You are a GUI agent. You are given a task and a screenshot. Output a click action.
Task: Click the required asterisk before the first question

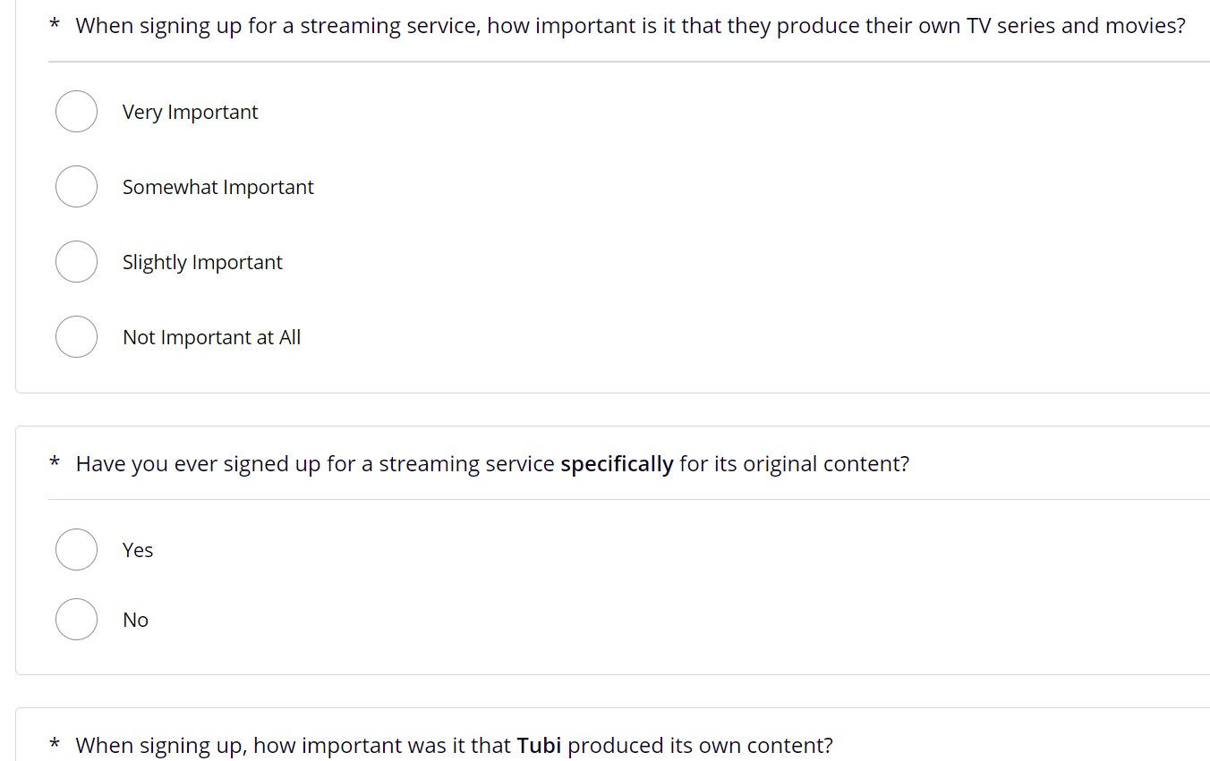coord(55,24)
